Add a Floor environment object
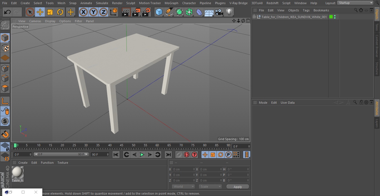Screen dimensions: 380x196 [x=209, y=12]
